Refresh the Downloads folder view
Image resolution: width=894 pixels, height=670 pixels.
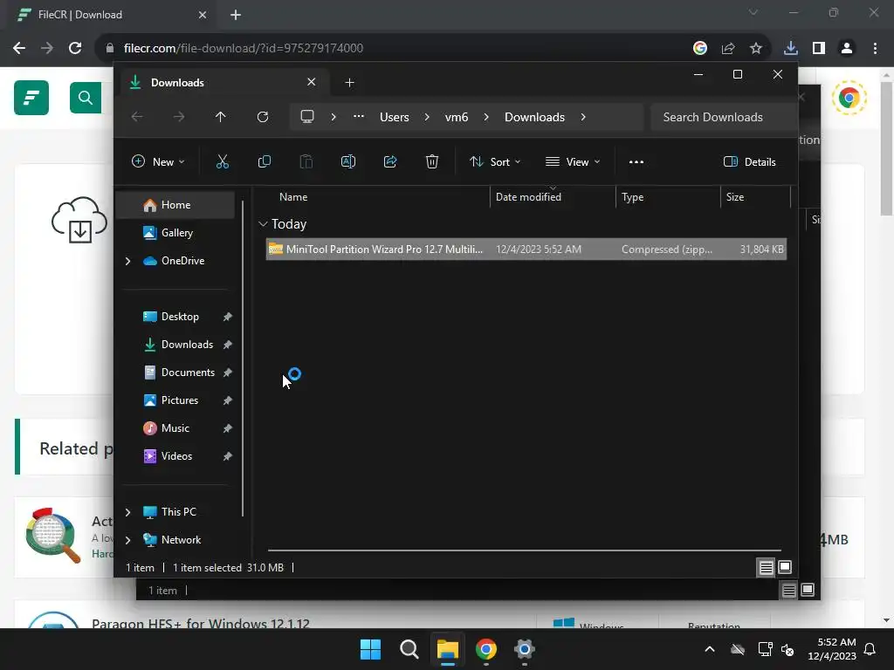[x=262, y=117]
